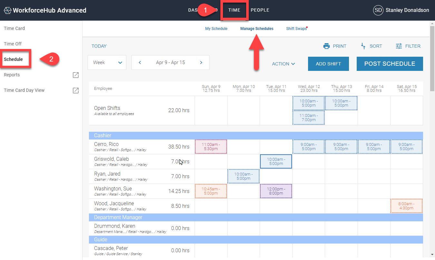This screenshot has height=260, width=435.
Task: Advance to the next week with the right chevron
Action: coord(201,63)
